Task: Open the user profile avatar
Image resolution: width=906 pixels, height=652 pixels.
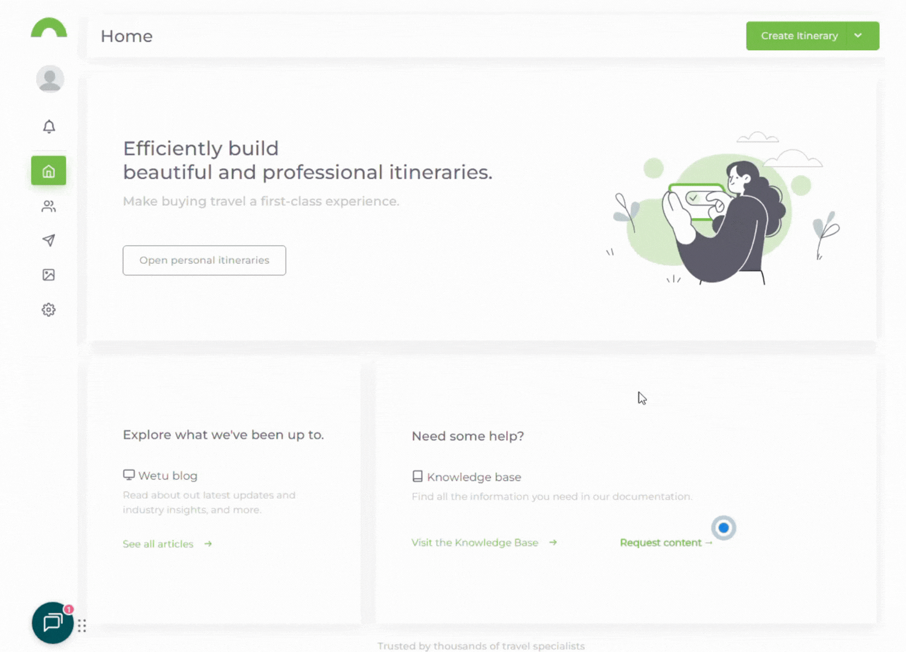Action: (50, 78)
